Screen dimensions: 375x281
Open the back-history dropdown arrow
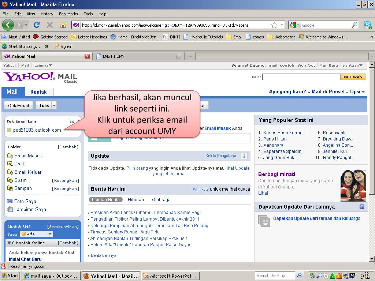point(26,25)
